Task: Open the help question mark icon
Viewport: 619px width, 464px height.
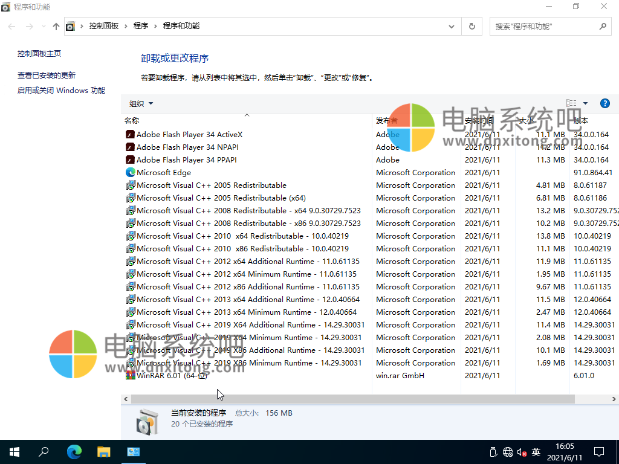Action: pos(604,103)
